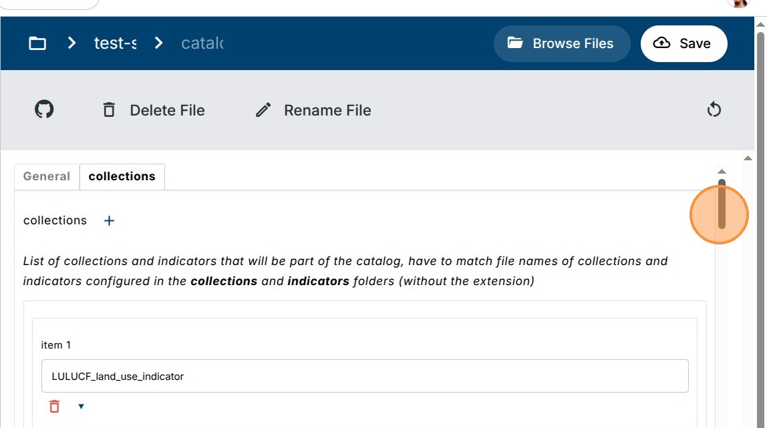Open the GitHub repository icon

click(x=44, y=110)
